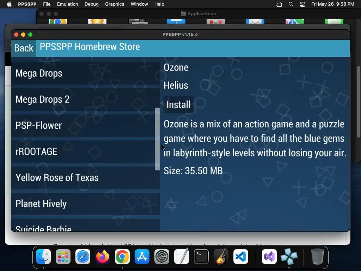
Task: Open the Debug menu
Action: tap(91, 4)
